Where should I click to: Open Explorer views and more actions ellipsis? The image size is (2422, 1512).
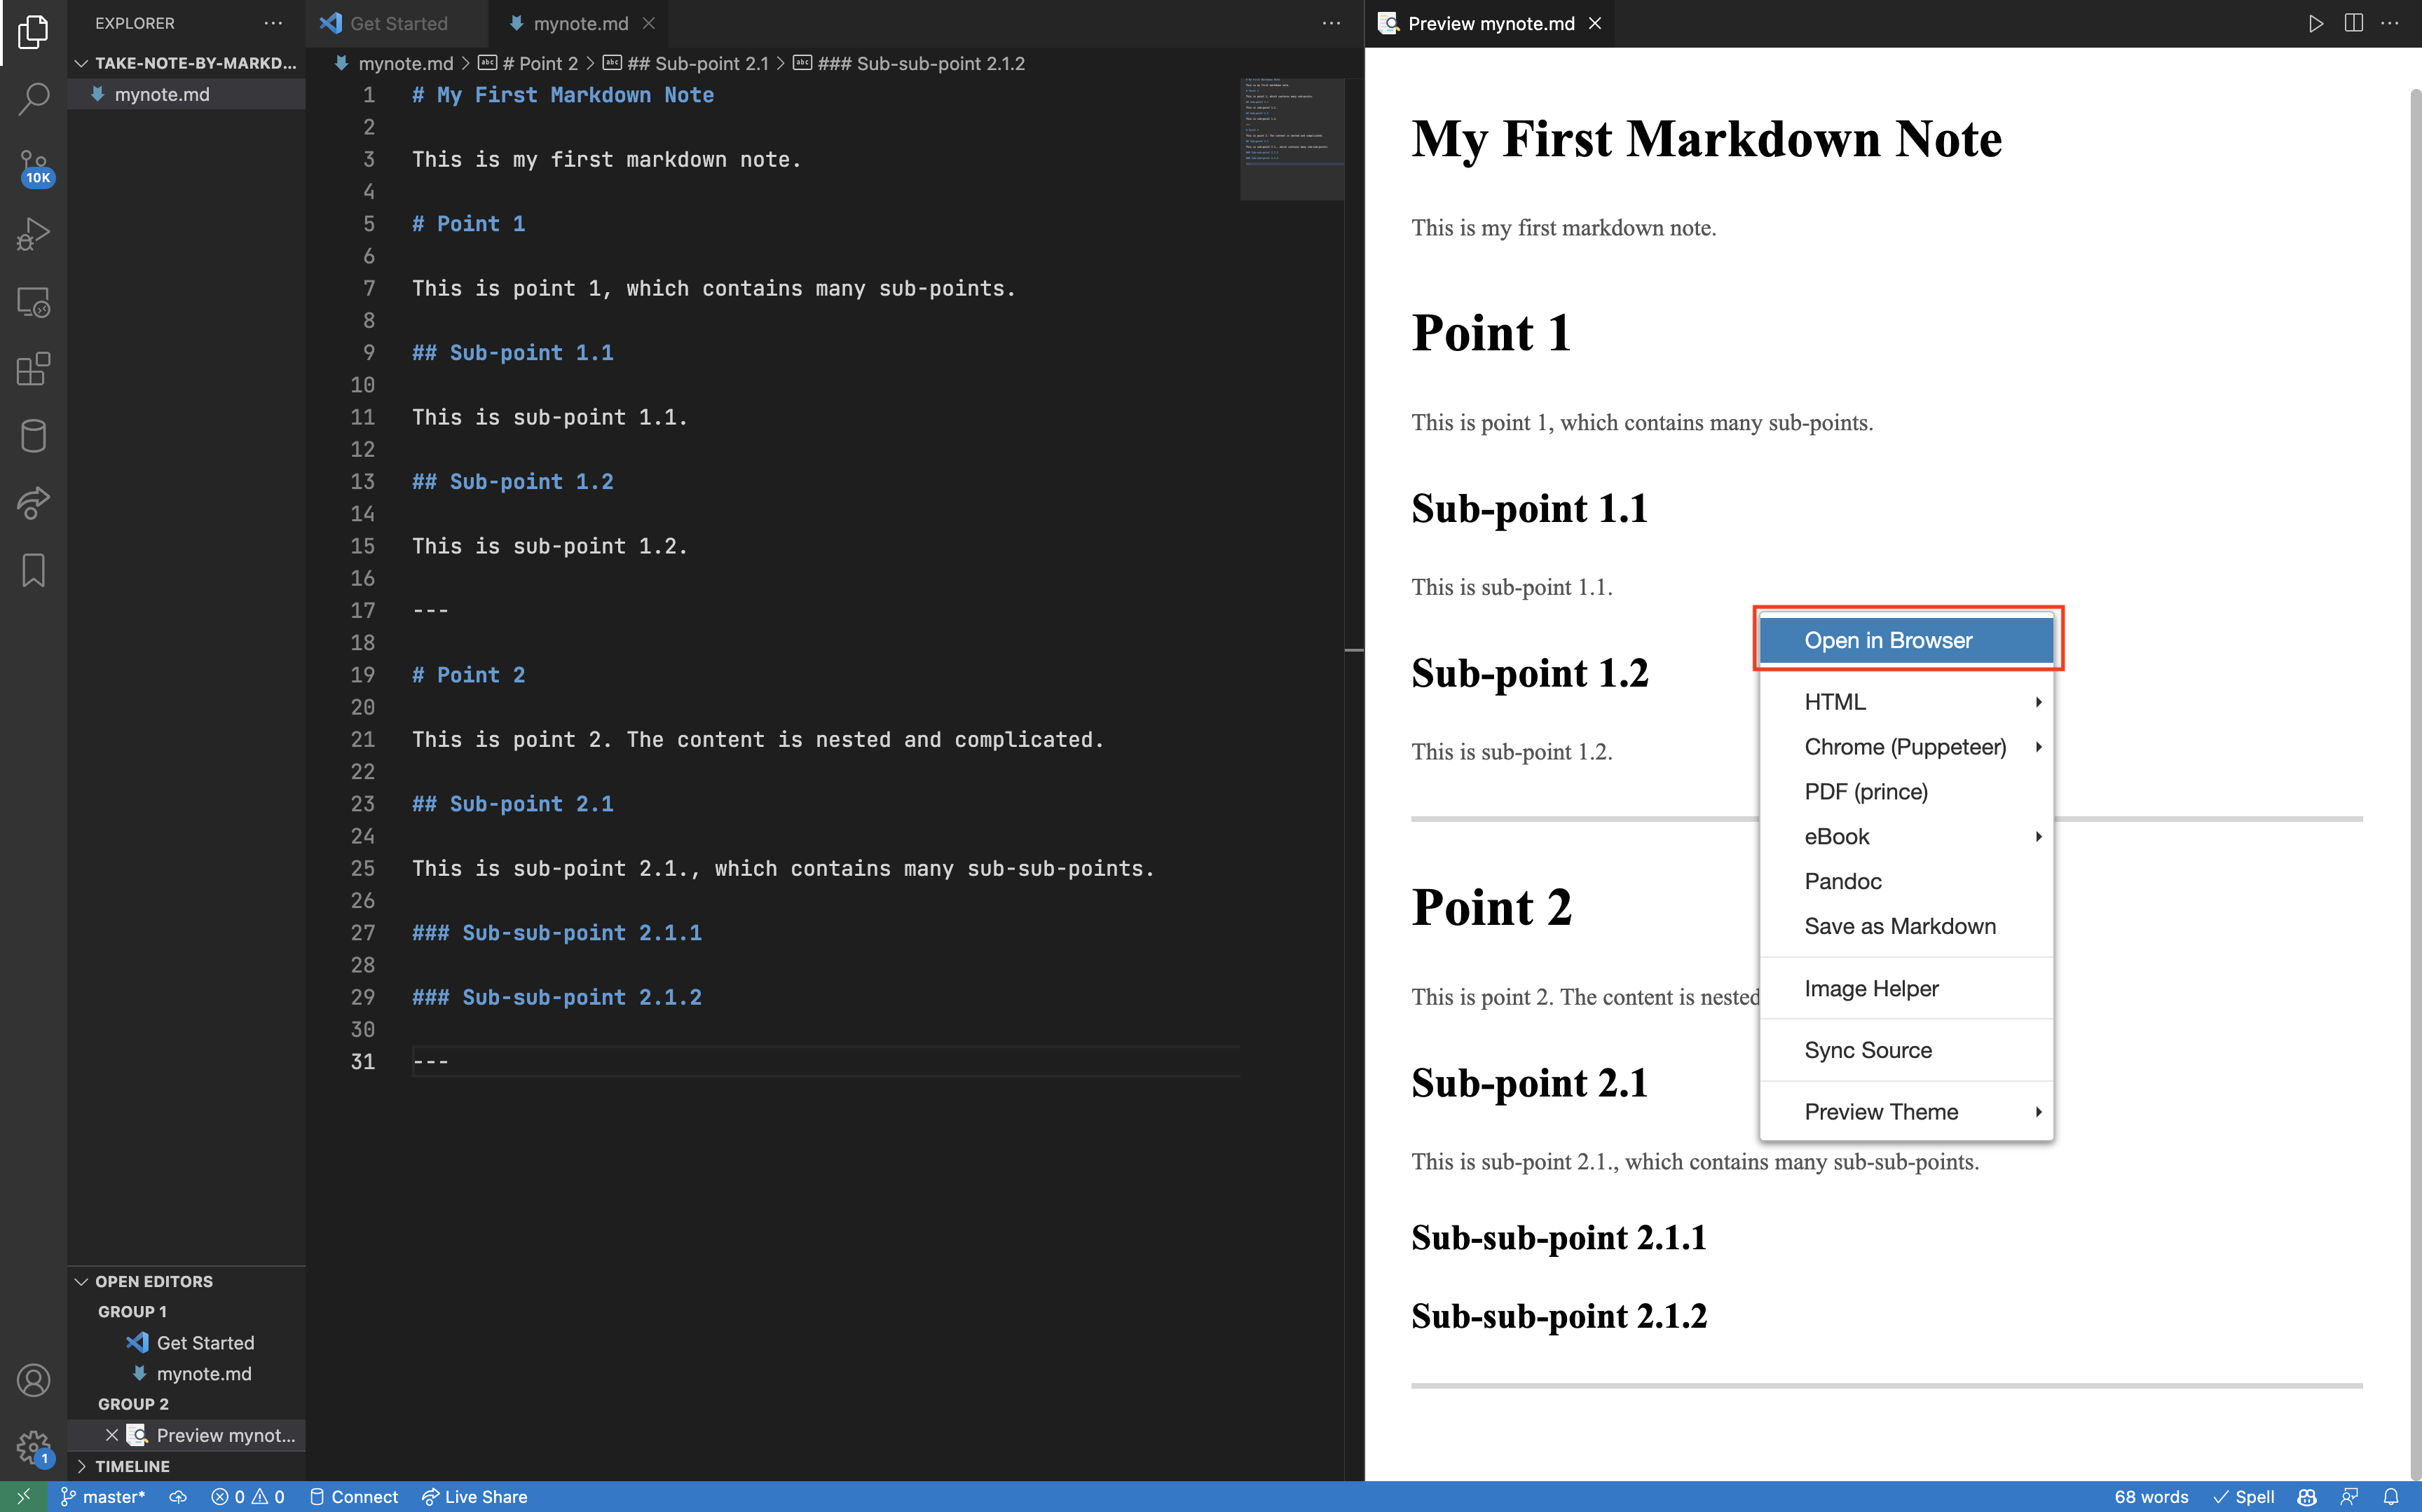point(273,23)
